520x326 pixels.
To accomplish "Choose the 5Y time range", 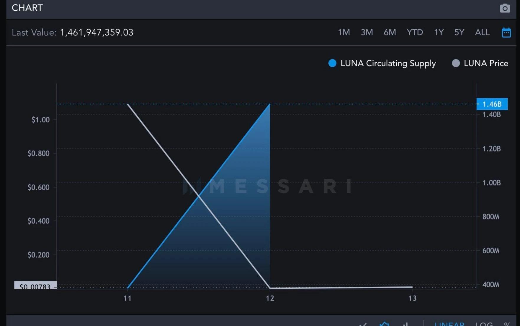I will [459, 32].
